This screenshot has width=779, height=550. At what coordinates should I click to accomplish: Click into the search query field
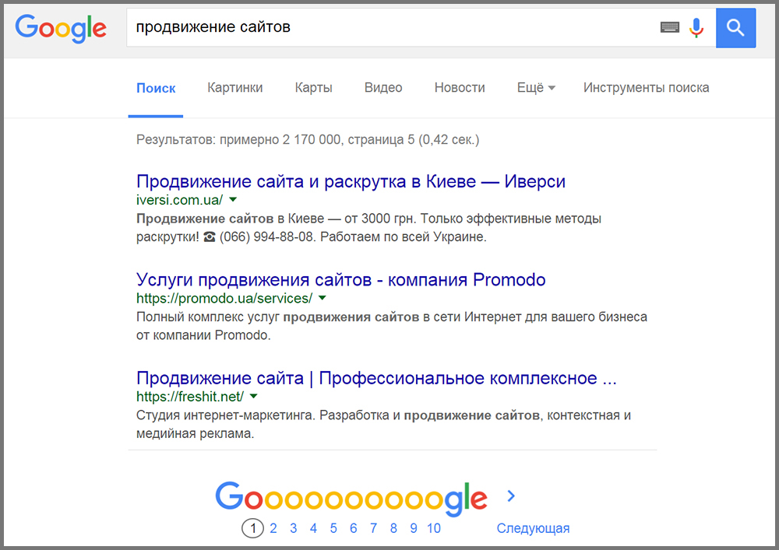[x=389, y=28]
